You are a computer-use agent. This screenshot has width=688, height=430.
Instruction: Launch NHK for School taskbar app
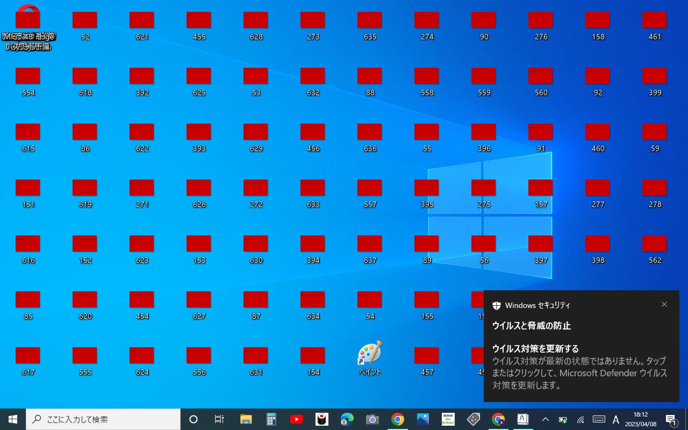click(x=448, y=419)
